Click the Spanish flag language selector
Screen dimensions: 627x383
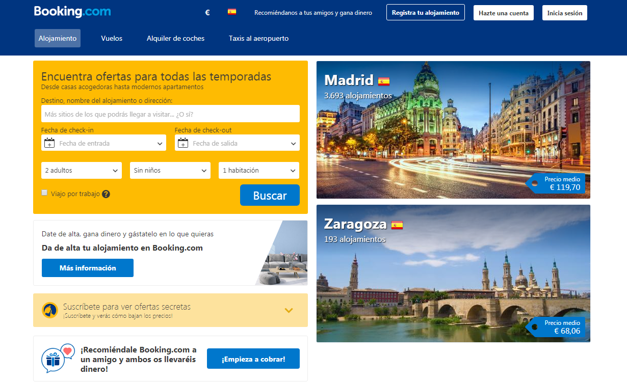232,12
